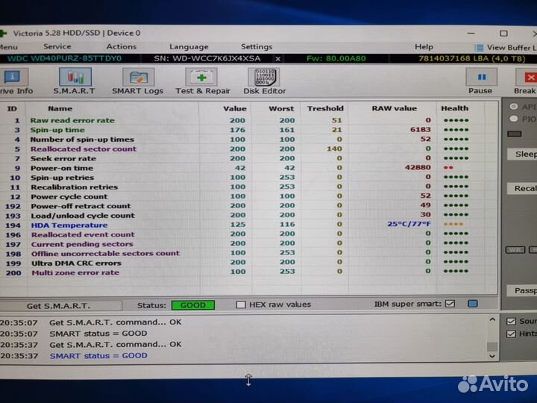The image size is (537, 403).
Task: Select the Spin-up retries row
Action: tap(248, 178)
